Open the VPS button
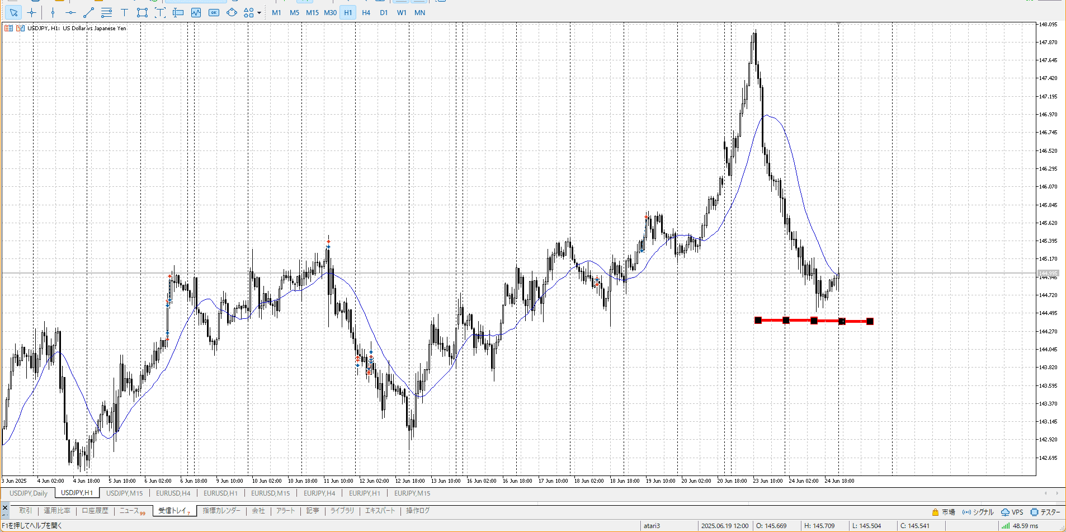The height and width of the screenshot is (532, 1066). [1012, 512]
